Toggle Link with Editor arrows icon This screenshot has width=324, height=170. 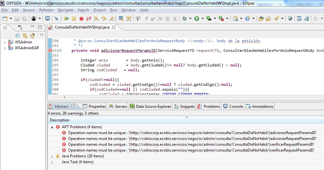[25, 36]
